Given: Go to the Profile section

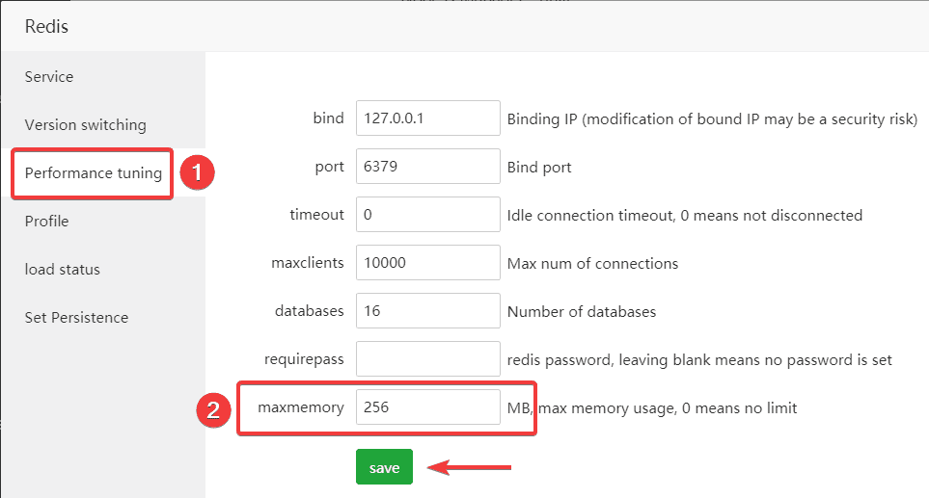Looking at the screenshot, I should (x=47, y=222).
